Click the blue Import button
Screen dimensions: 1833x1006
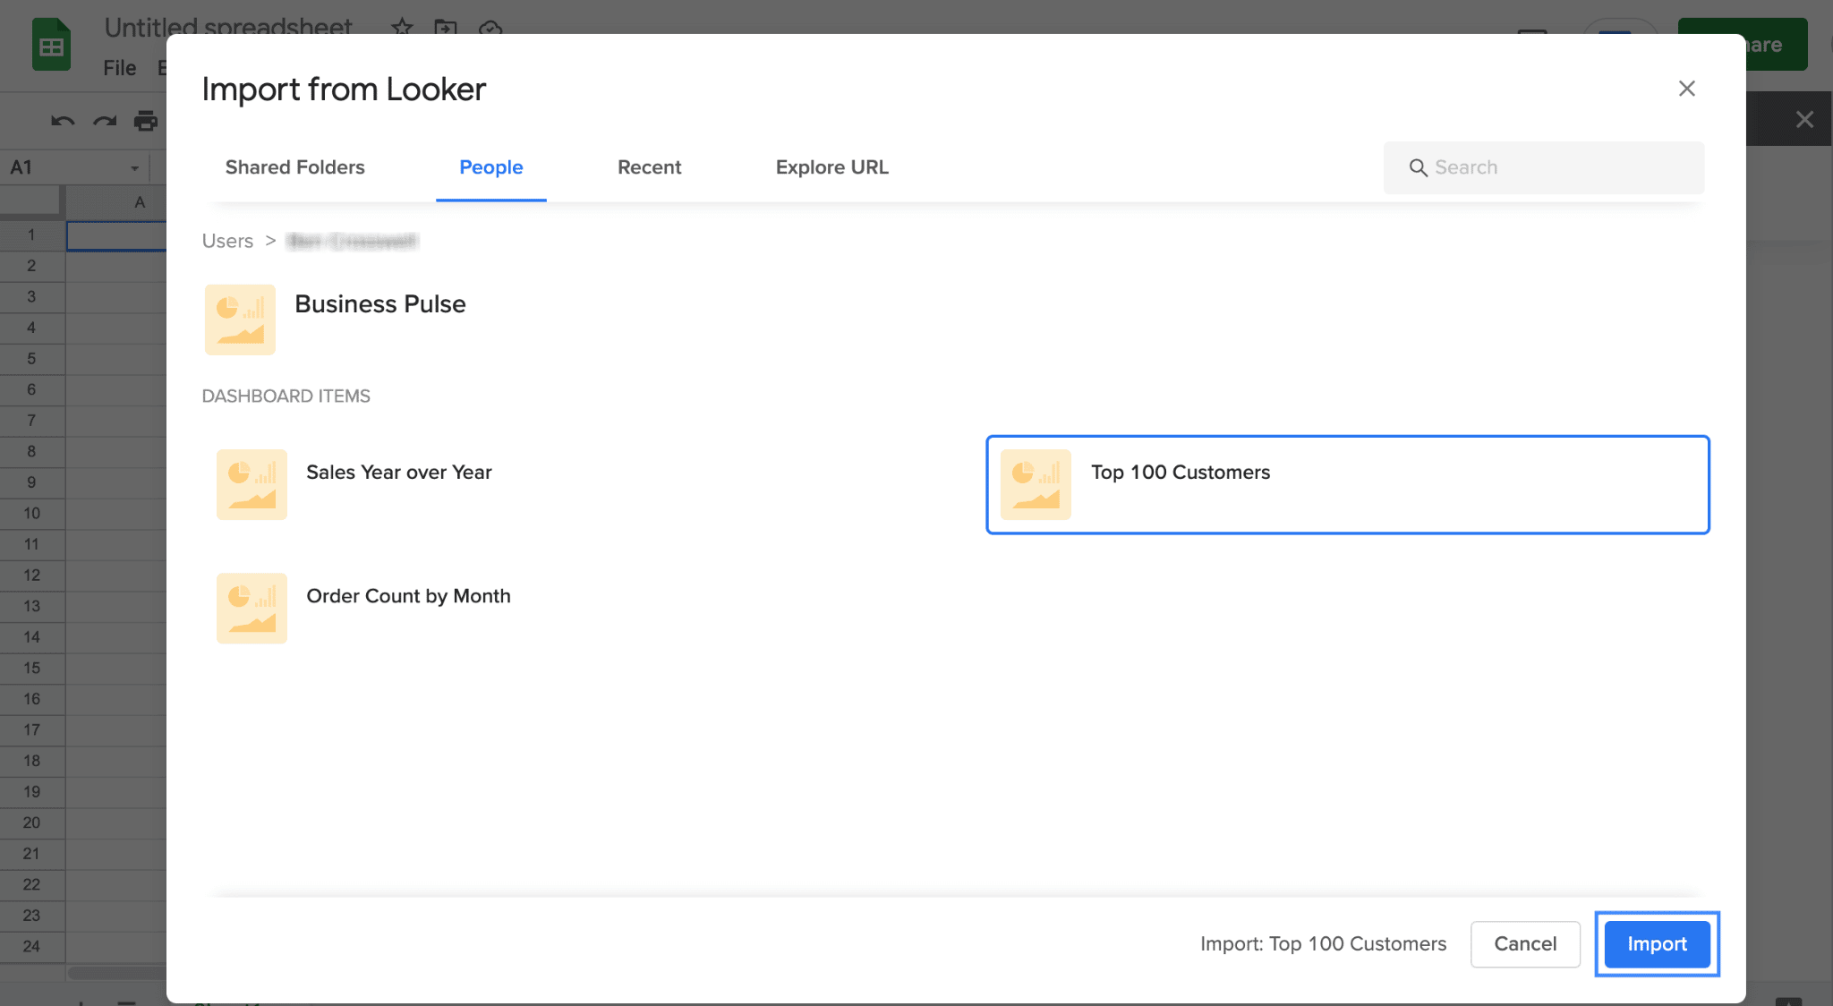[1656, 943]
